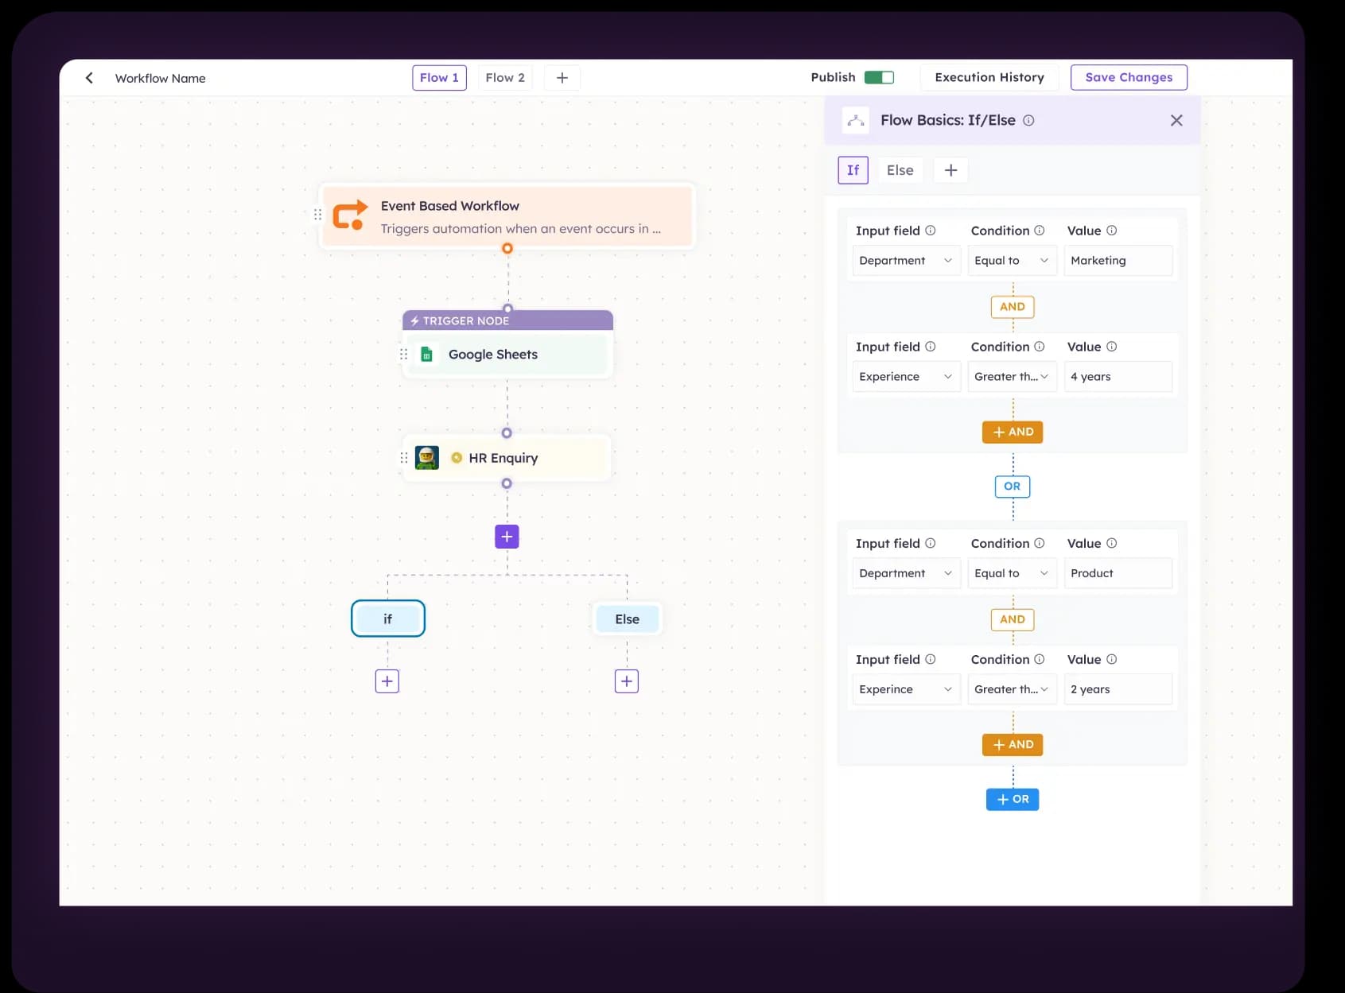The image size is (1345, 993).
Task: Open the Else tab in the If/Else panel
Action: click(x=900, y=169)
